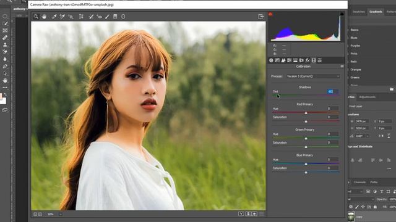The width and height of the screenshot is (396, 222).
Task: Switch to Adjustments tab in Photoshop
Action: coord(367,97)
